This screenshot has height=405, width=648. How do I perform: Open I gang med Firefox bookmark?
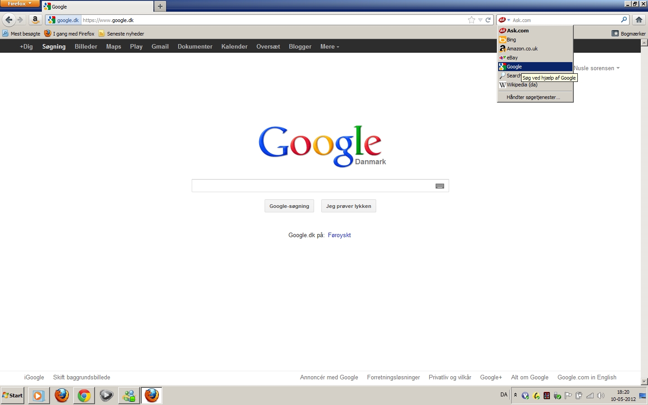point(69,34)
